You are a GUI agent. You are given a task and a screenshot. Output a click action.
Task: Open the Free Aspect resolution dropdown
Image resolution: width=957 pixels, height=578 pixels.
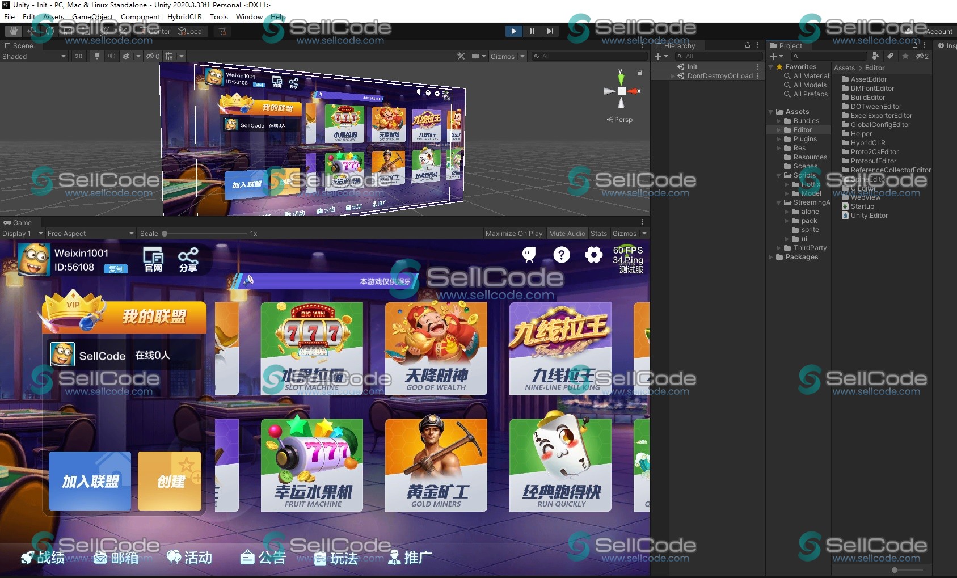pyautogui.click(x=90, y=233)
